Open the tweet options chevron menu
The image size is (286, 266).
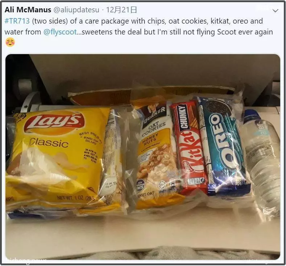(x=275, y=11)
